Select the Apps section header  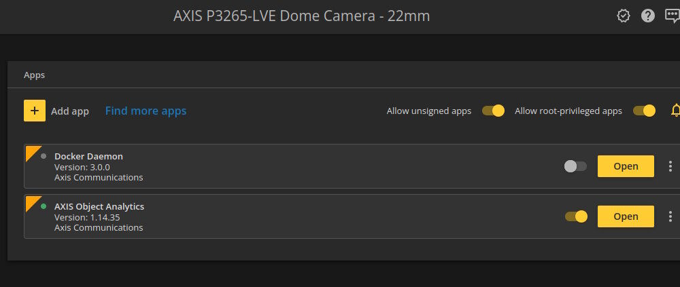pyautogui.click(x=34, y=75)
